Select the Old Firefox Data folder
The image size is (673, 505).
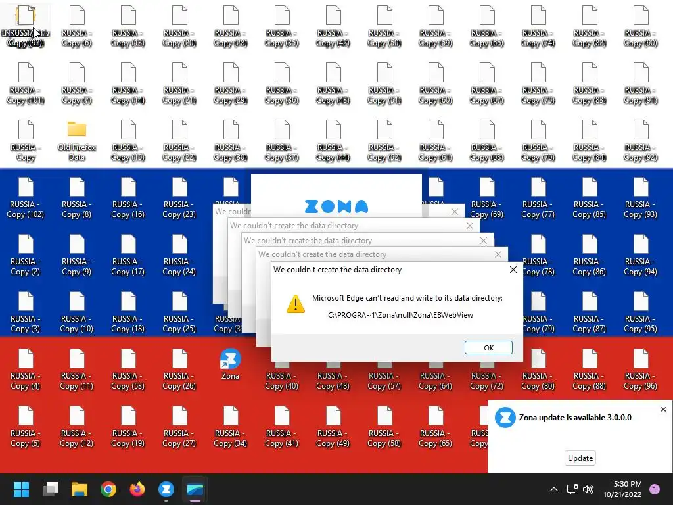coord(77,140)
